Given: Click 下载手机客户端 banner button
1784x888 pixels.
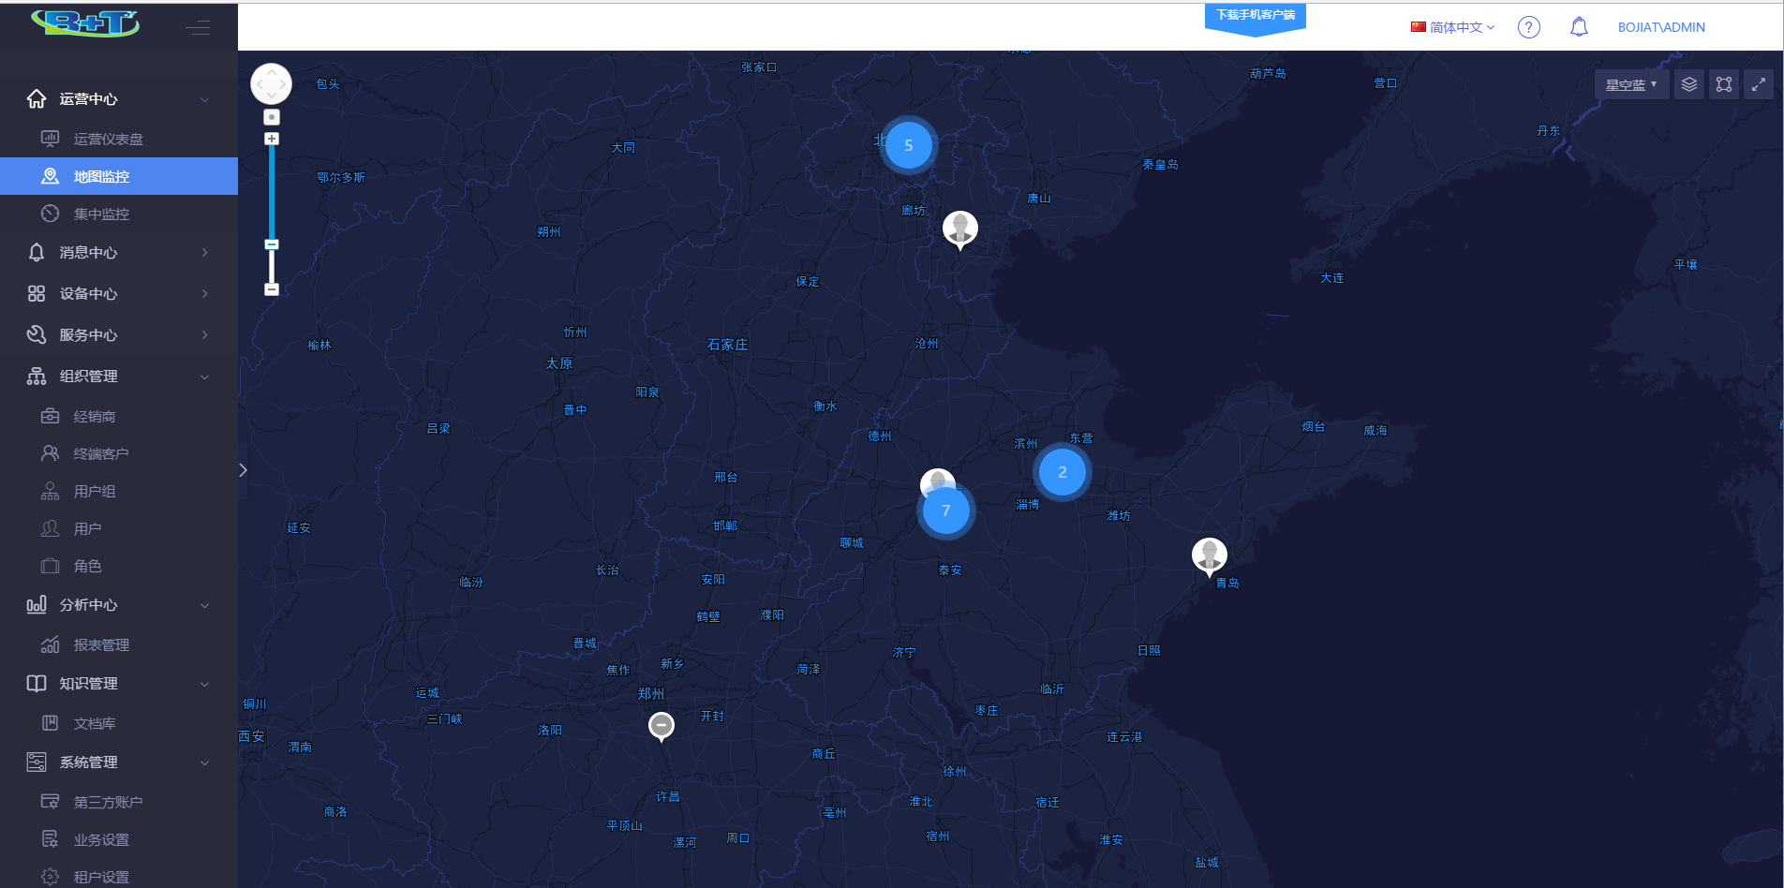Looking at the screenshot, I should [1256, 17].
